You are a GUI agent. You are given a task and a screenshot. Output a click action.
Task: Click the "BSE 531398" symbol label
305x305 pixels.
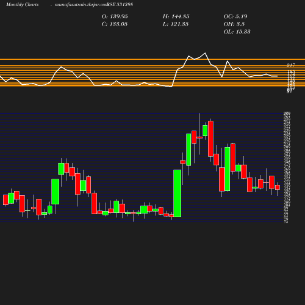point(120,5)
